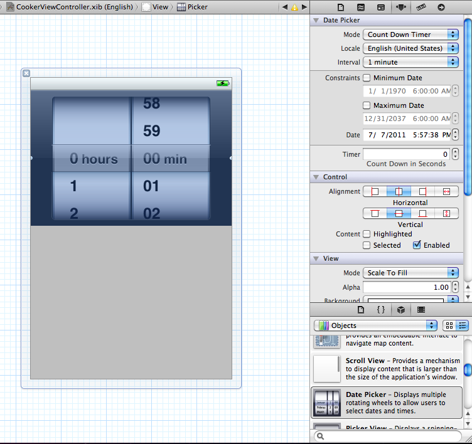The height and width of the screenshot is (444, 472).
Task: Open the date picker Mode dropdown
Action: coord(410,34)
